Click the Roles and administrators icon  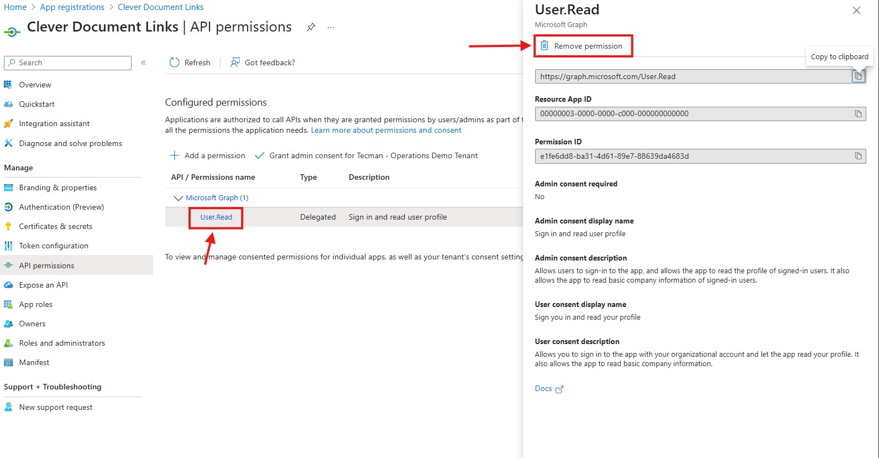pos(8,343)
